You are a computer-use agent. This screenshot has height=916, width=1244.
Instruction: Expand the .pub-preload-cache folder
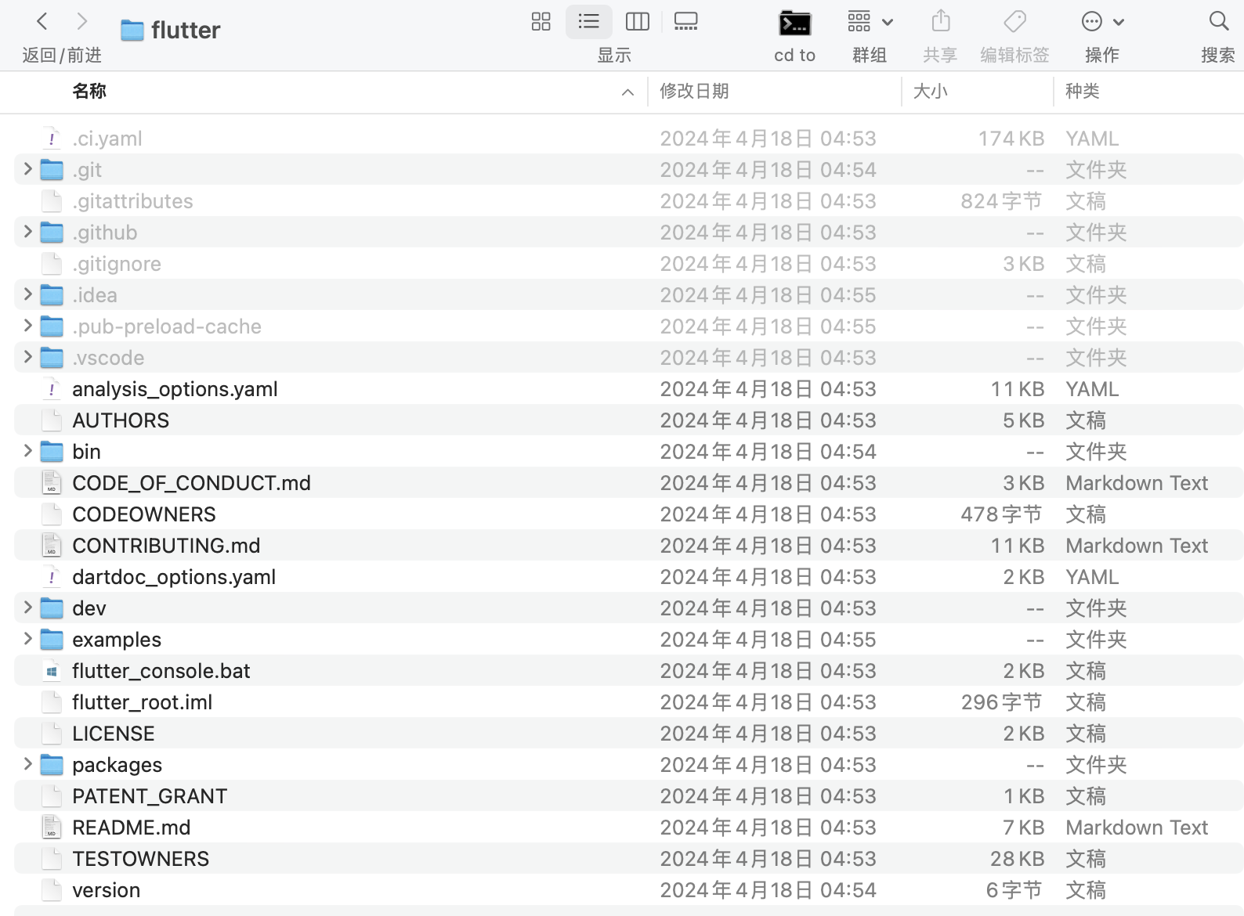coord(28,326)
